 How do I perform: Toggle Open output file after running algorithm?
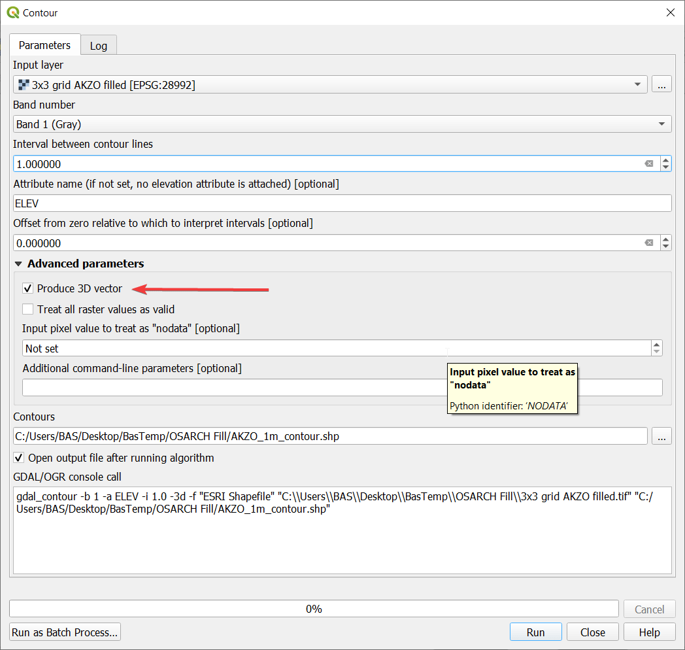[x=19, y=458]
